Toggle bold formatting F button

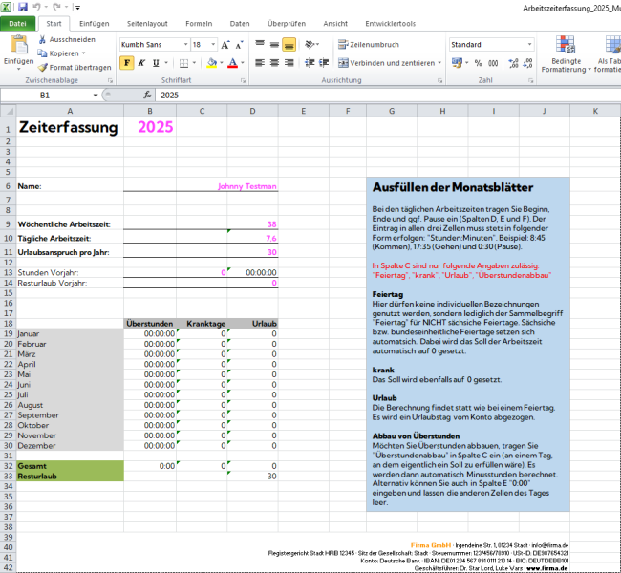coord(127,63)
